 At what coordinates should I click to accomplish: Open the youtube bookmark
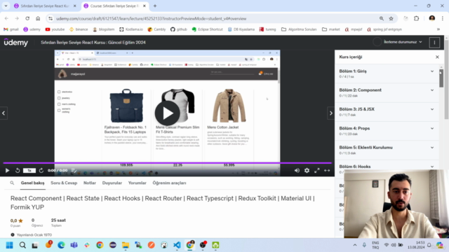coord(55,29)
